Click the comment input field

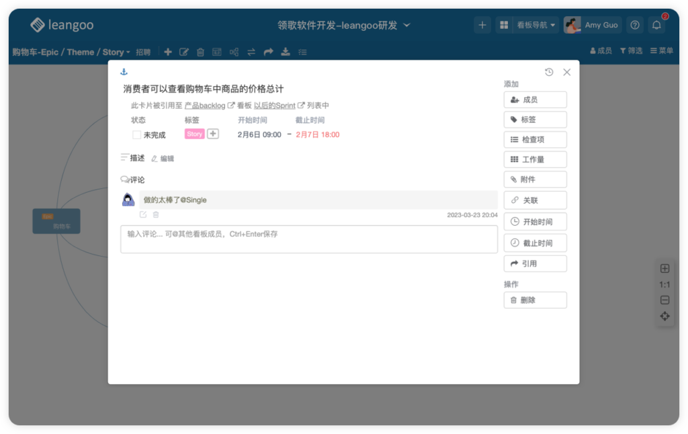(308, 239)
